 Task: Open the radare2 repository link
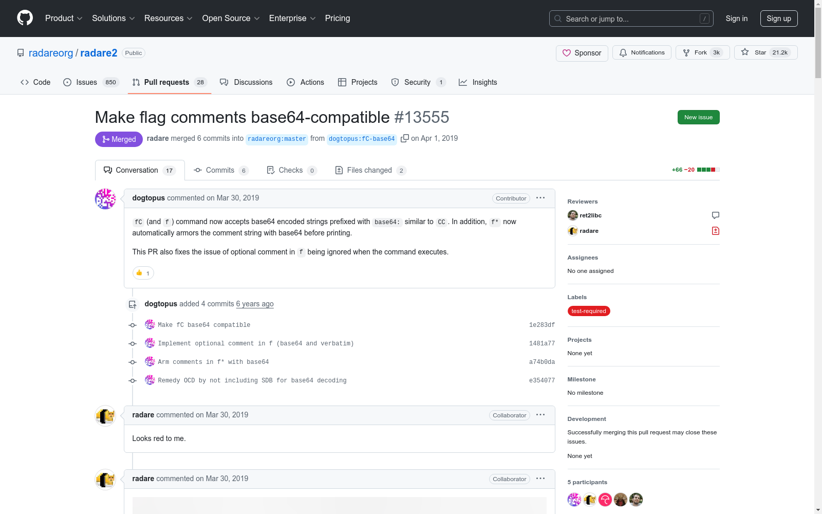(99, 53)
